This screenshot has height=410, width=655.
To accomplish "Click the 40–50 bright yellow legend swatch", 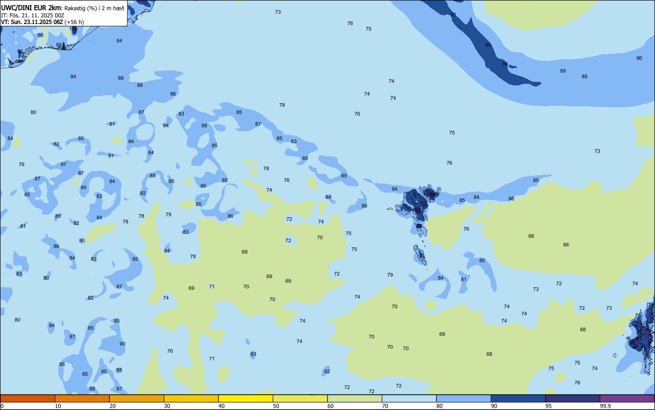I will click(246, 398).
